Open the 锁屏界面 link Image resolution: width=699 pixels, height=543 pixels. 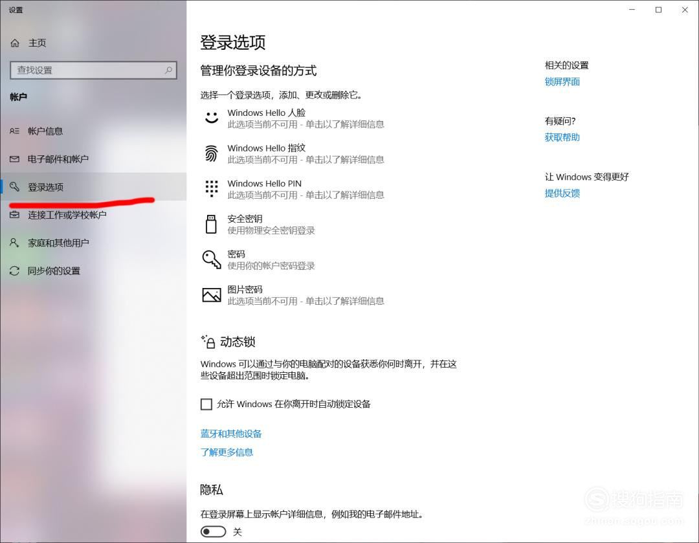point(562,82)
